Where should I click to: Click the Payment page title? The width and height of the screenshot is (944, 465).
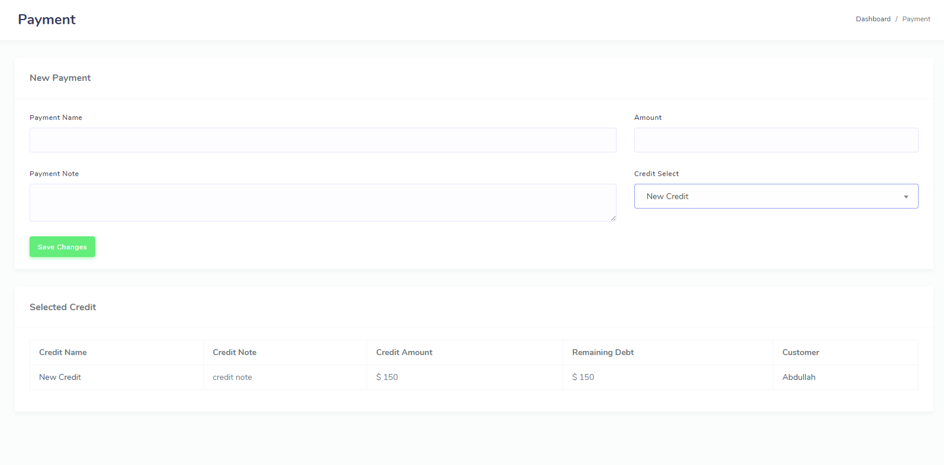(x=47, y=19)
